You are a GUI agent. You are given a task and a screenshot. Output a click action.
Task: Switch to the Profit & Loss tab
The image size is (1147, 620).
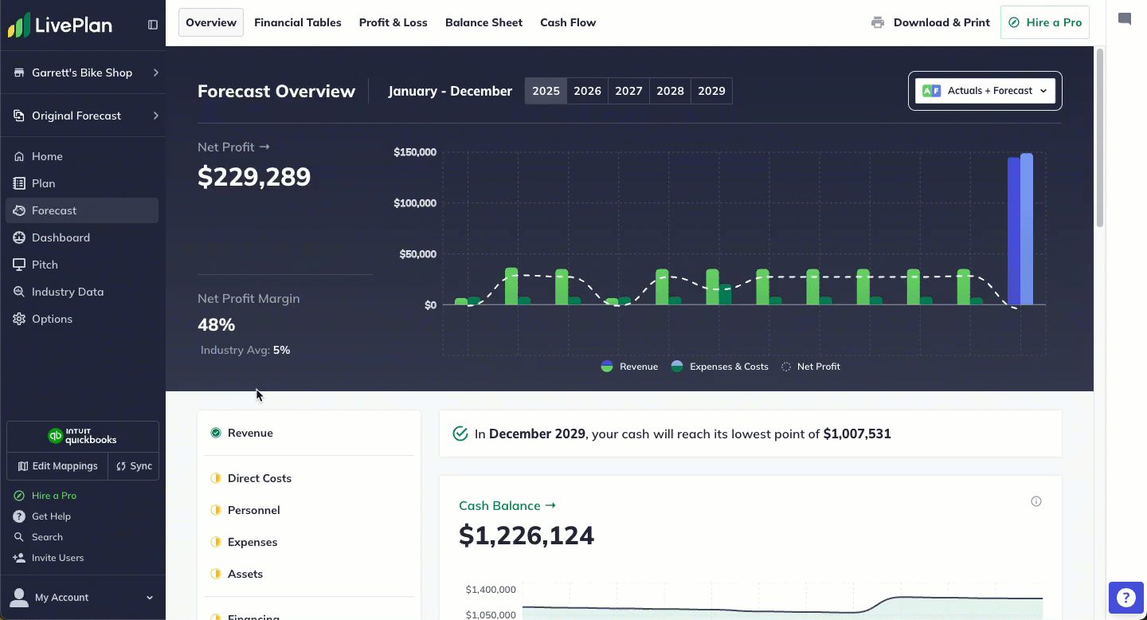click(393, 22)
